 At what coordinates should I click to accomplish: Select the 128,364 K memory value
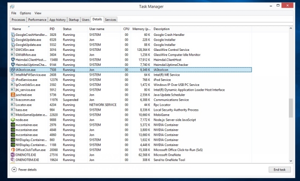(x=143, y=50)
